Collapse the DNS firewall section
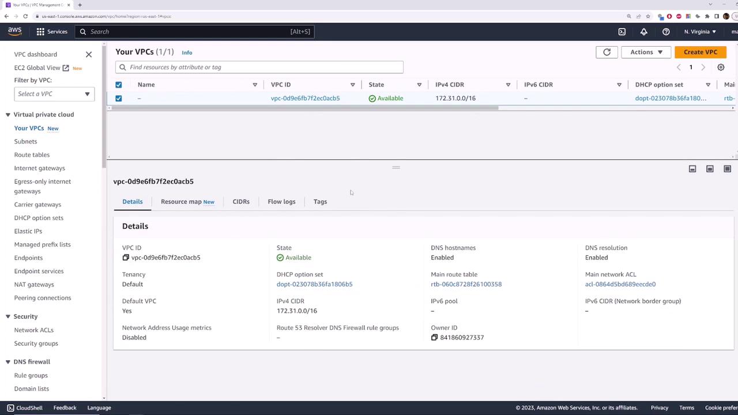Viewport: 738px width, 415px height. coord(8,362)
